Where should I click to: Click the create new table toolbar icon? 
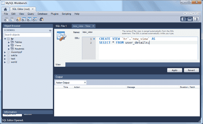pyautogui.click(x=24, y=19)
